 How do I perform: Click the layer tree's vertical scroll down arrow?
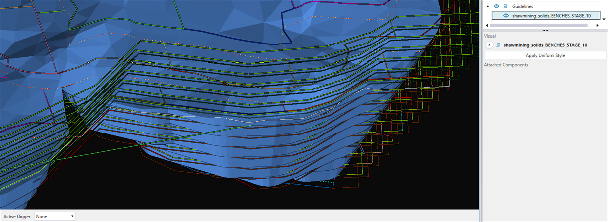point(604,19)
